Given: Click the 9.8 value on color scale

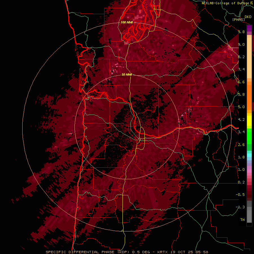Looking at the screenshot, I should 241,32.
